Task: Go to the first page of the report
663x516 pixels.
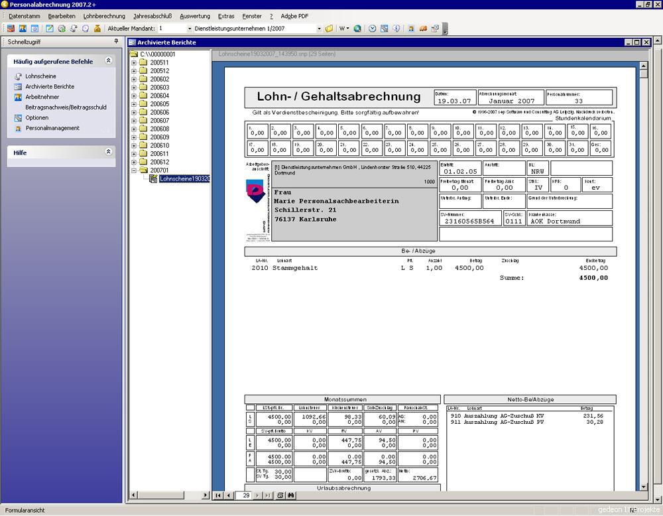Action: pos(218,495)
